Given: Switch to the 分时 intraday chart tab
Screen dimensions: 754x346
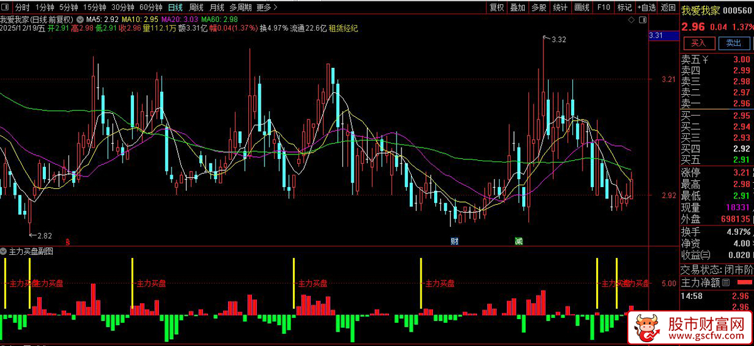Looking at the screenshot, I should coord(22,8).
